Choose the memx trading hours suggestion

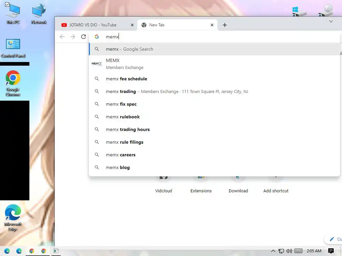coord(215,129)
